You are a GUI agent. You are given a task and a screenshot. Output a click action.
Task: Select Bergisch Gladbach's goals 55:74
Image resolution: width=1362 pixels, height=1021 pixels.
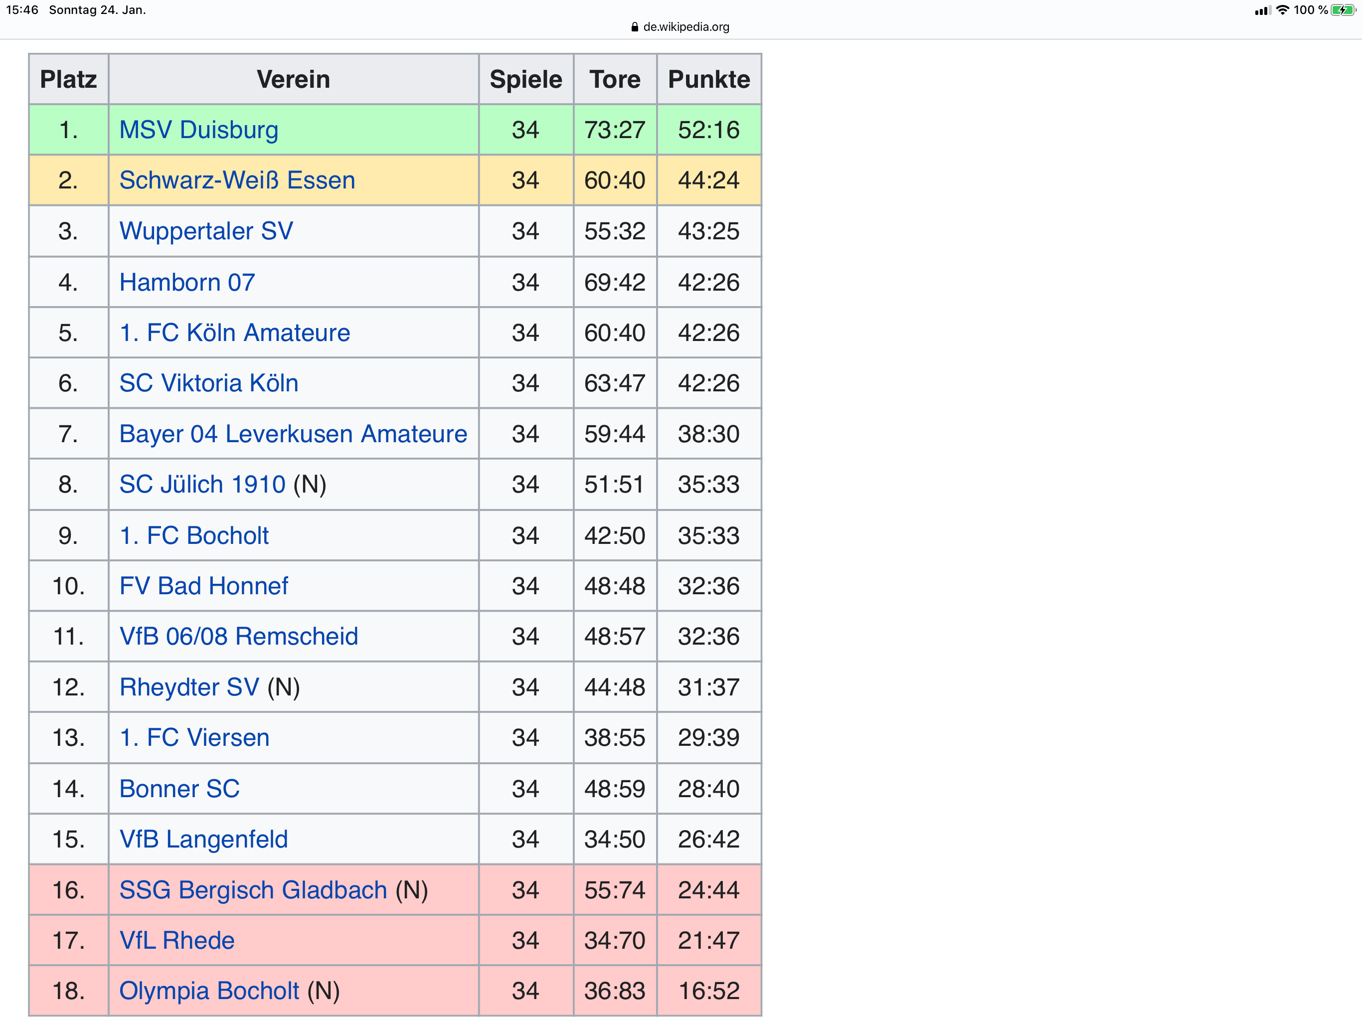pyautogui.click(x=615, y=890)
